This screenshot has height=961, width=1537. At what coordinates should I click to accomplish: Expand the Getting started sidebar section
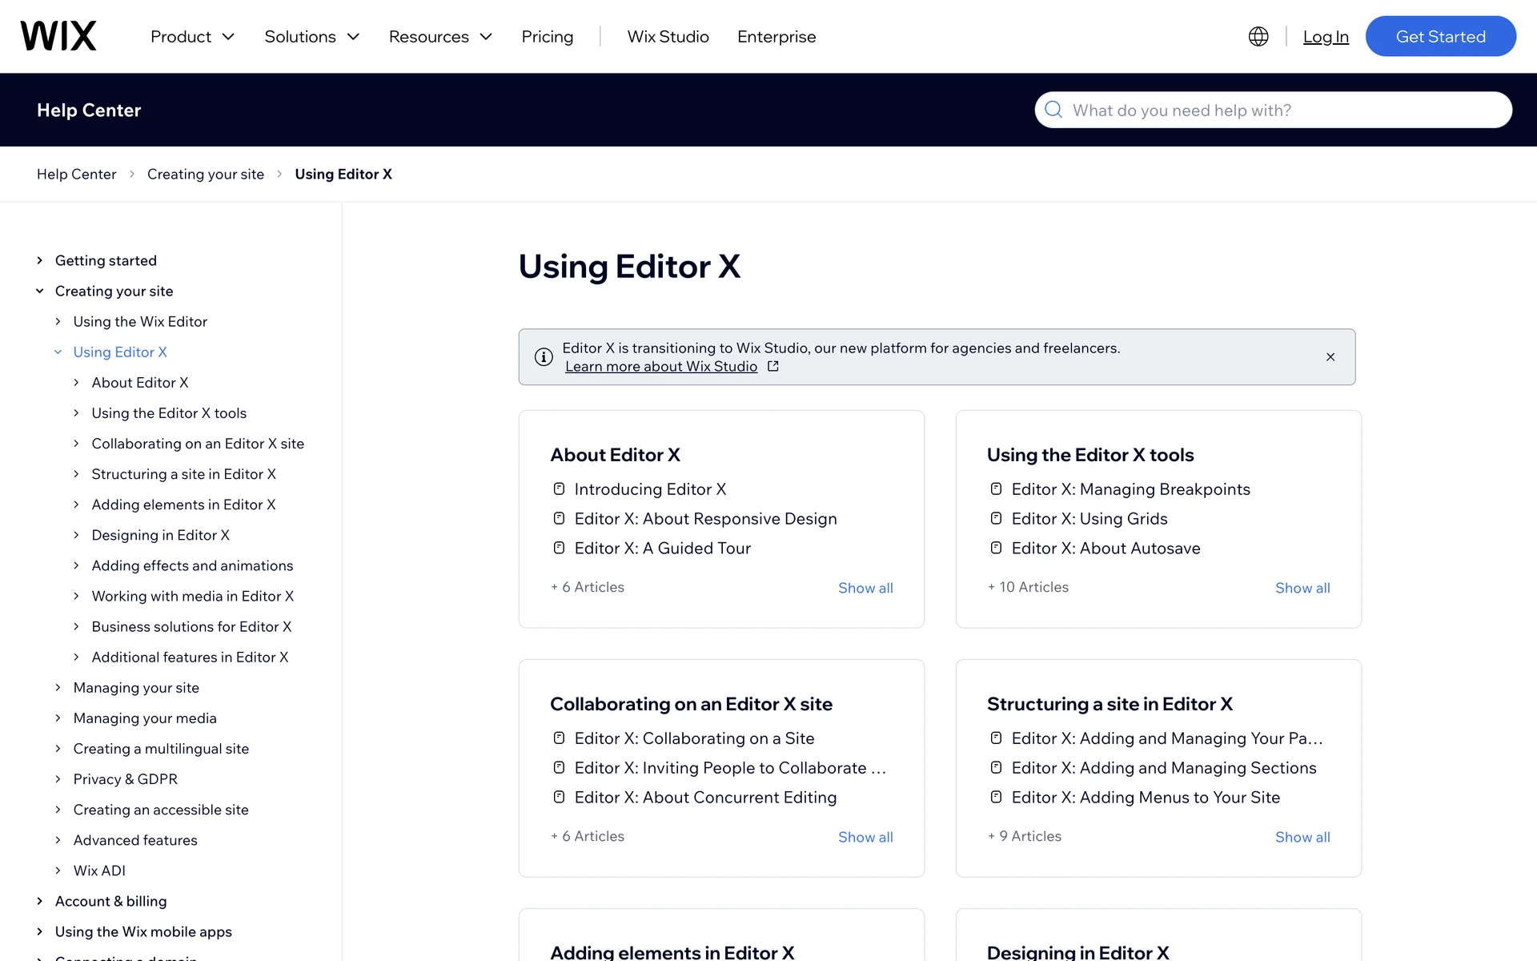click(x=40, y=260)
